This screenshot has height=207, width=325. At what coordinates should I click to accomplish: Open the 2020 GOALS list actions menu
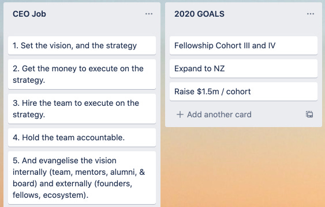311,14
